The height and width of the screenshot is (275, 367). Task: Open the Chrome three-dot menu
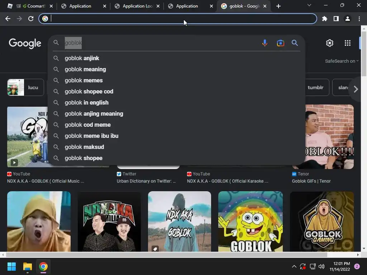point(359,19)
